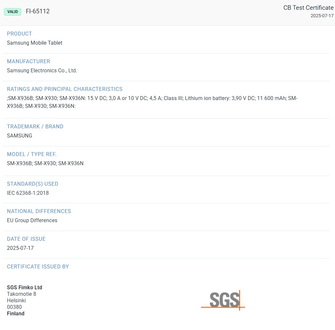The height and width of the screenshot is (330, 335).
Task: Click the STANDARD(S) USED heading
Action: pyautogui.click(x=33, y=184)
